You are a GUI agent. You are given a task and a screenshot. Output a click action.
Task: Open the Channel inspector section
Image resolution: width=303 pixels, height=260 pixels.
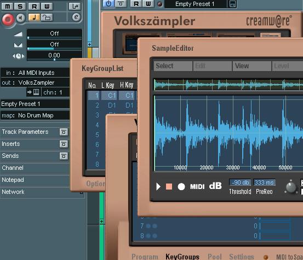pyautogui.click(x=35, y=168)
